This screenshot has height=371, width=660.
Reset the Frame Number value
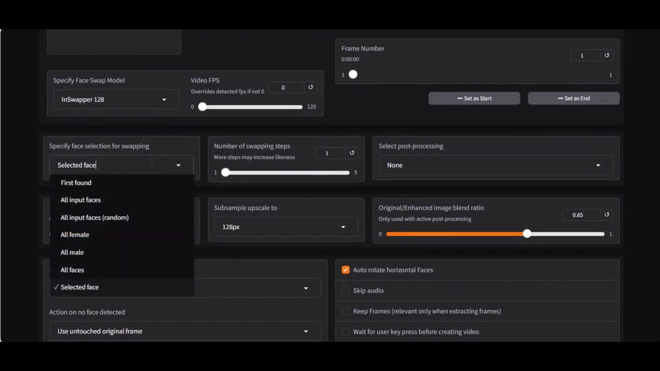(x=607, y=55)
